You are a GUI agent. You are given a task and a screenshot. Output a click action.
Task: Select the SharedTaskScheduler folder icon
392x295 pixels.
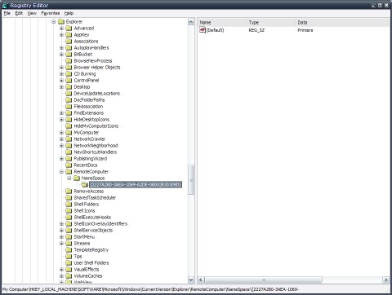69,198
